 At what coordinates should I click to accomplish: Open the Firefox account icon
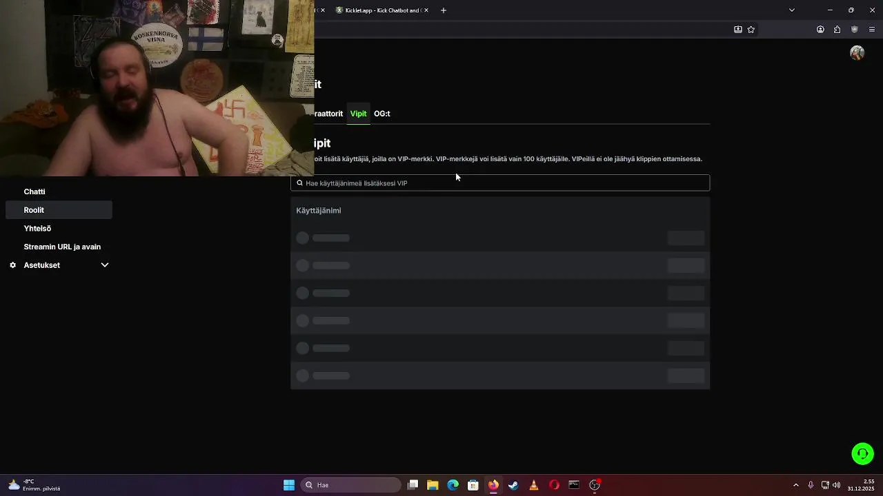[x=820, y=30]
